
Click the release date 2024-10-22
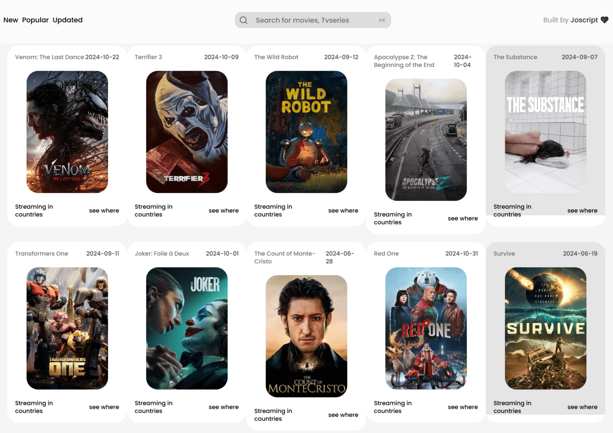(x=102, y=57)
